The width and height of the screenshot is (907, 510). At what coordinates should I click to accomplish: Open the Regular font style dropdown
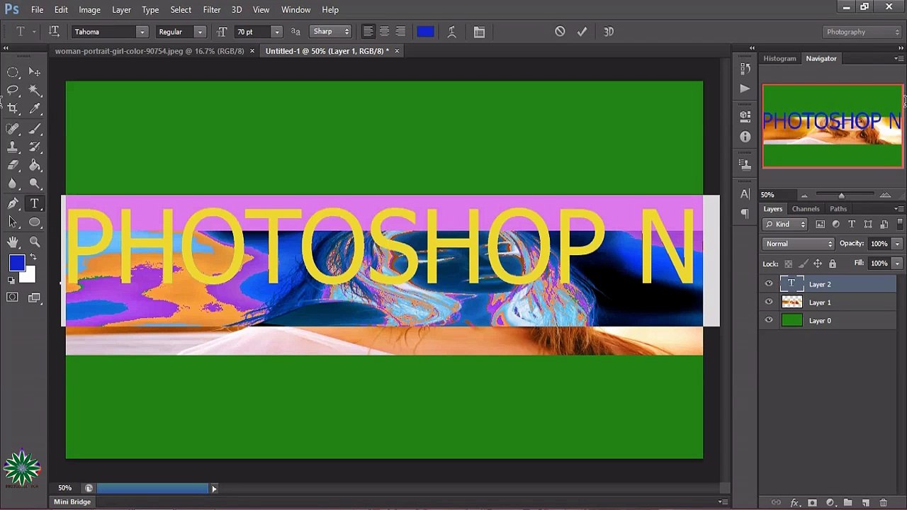coord(200,32)
